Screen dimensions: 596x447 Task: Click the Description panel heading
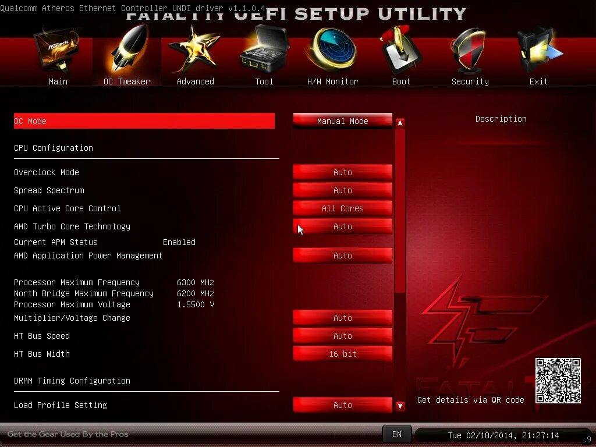click(x=501, y=119)
